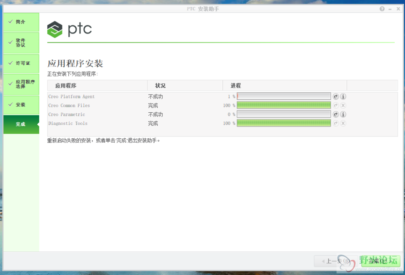
Task: Click the PTC 安装助手 title bar
Action: coord(203,9)
